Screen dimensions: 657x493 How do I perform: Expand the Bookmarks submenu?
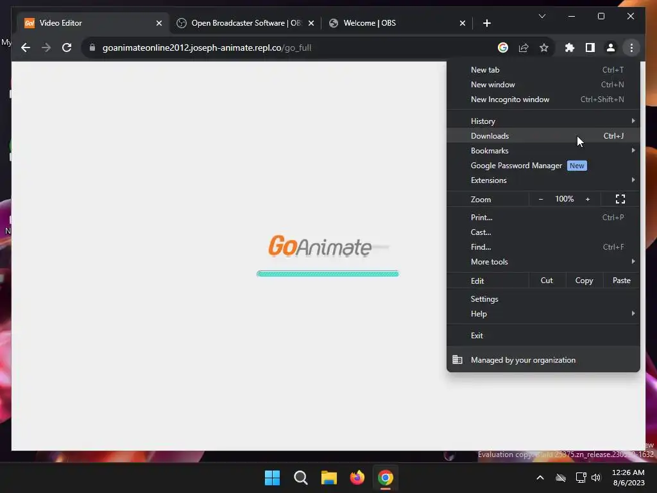(543, 150)
